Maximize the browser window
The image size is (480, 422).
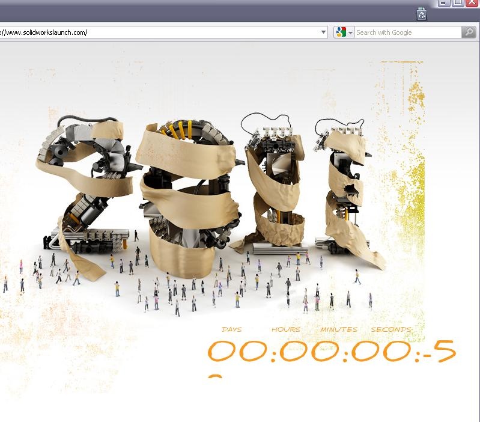pyautogui.click(x=458, y=3)
